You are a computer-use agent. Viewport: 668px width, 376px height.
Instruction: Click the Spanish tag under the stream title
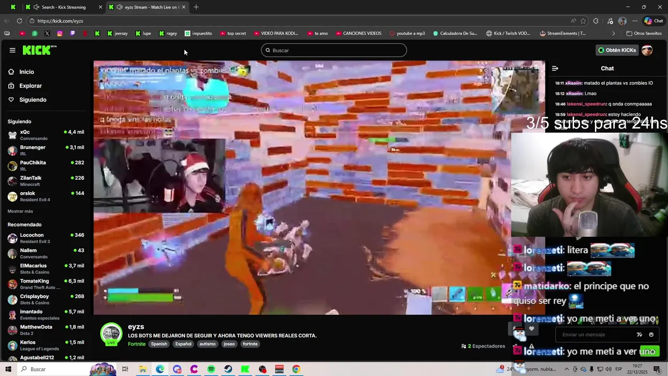click(x=159, y=344)
